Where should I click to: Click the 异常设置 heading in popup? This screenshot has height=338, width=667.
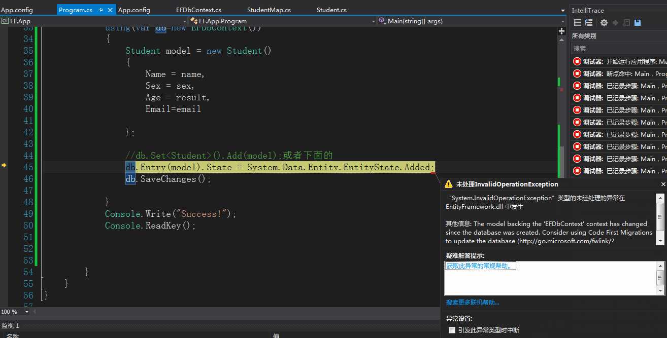pyautogui.click(x=459, y=319)
